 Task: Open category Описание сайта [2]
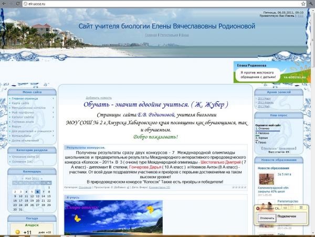[x=26, y=157]
